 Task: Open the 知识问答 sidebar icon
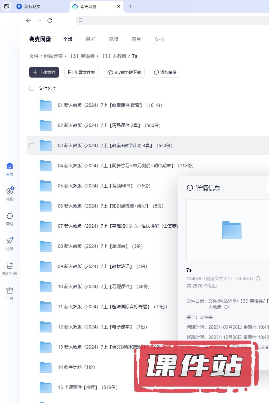click(10, 266)
